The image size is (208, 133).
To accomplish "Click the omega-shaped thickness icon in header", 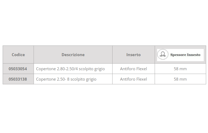I will (x=162, y=55).
